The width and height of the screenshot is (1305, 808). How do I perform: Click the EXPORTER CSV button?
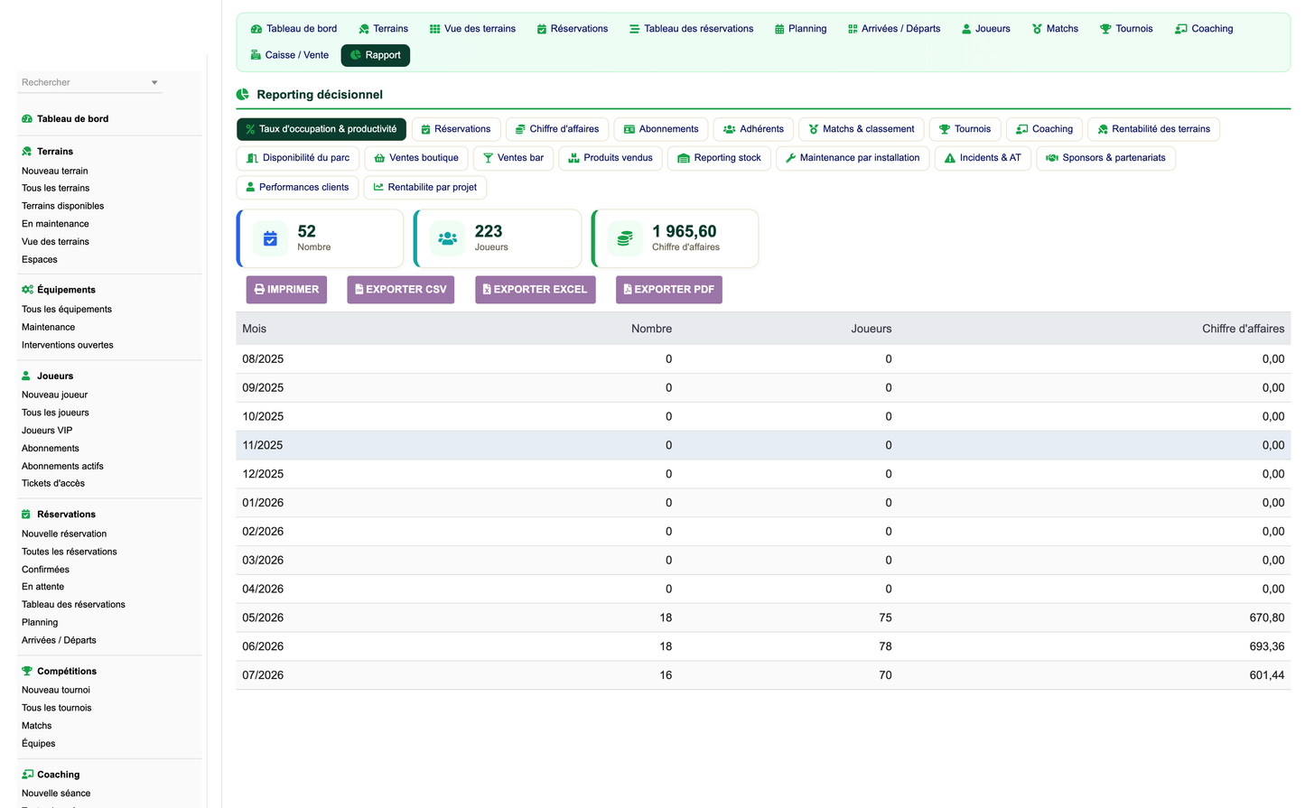[401, 290]
